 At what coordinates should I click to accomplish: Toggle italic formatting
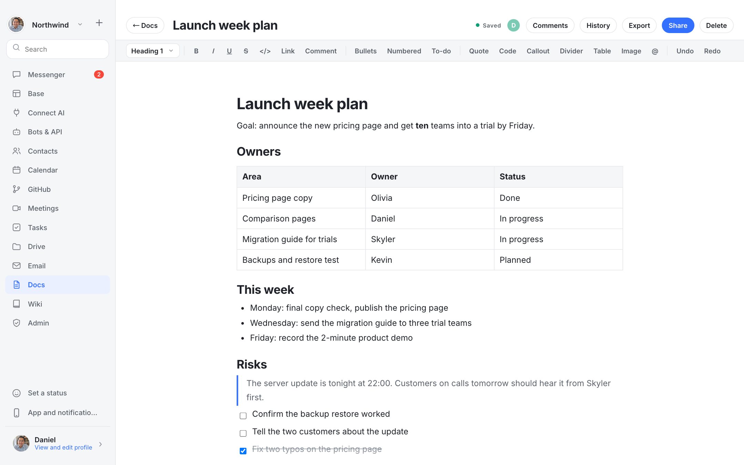(213, 51)
